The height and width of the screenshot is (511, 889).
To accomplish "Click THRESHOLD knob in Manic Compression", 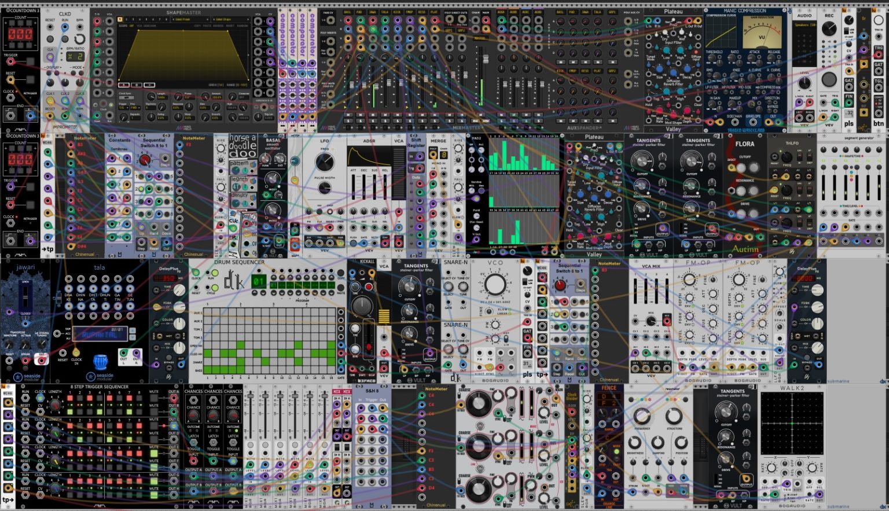I will (x=712, y=58).
